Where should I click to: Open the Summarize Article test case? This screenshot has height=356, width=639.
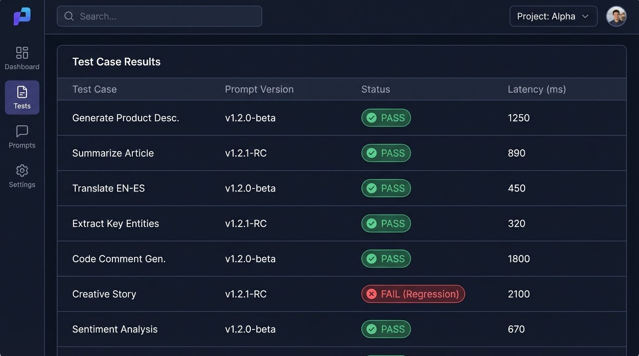pyautogui.click(x=113, y=153)
